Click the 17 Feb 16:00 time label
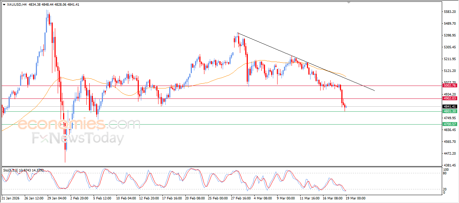The height and width of the screenshot is (203, 459). [x=172, y=198]
